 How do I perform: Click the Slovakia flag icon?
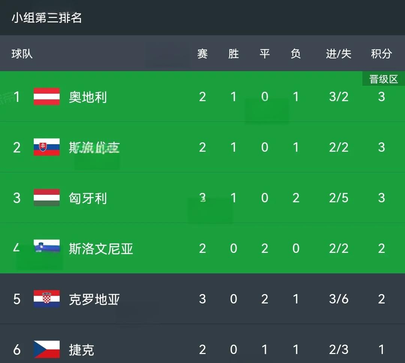(46, 147)
